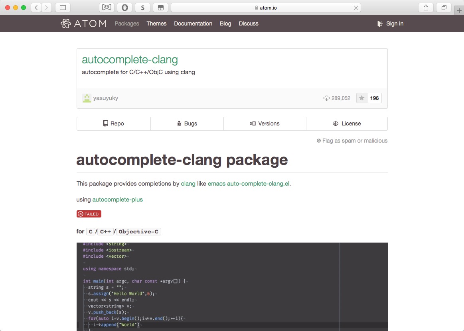Open the Bugs tab
Viewport: 464px width, 331px height.
click(x=187, y=123)
